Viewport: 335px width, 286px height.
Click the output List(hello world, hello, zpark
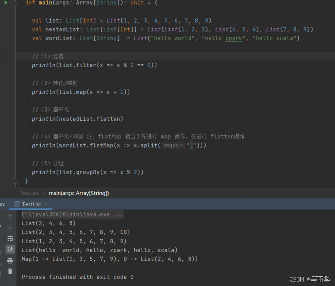pos(99,250)
